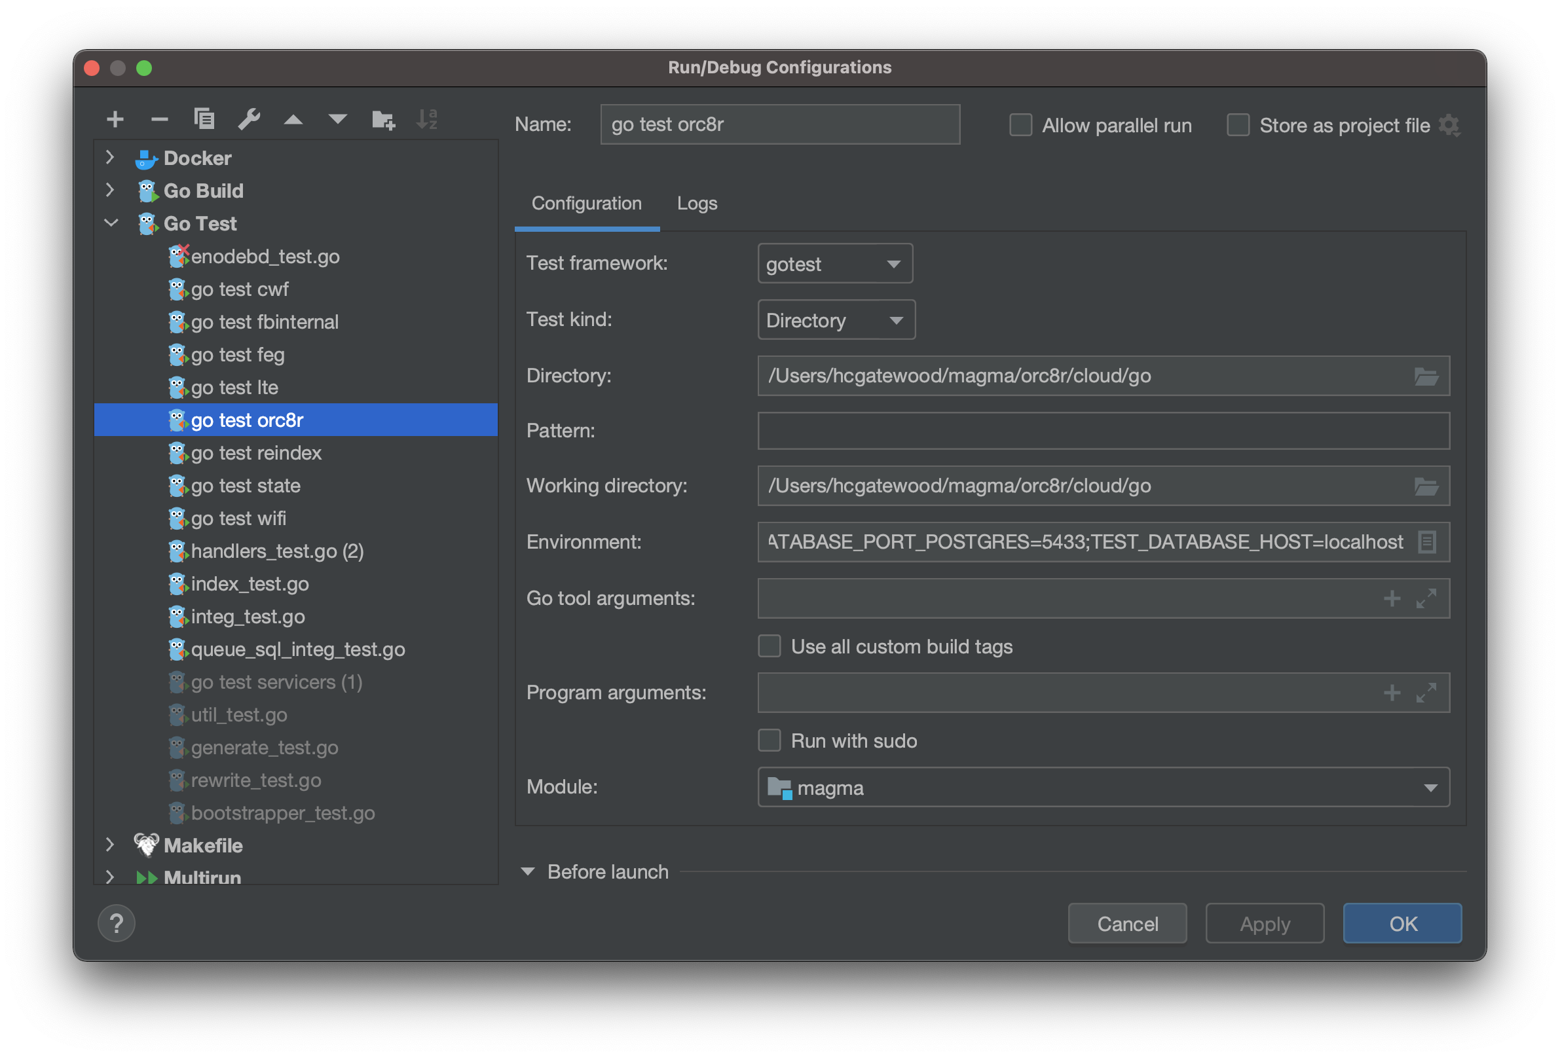Select the go test lte configuration
This screenshot has height=1058, width=1560.
click(237, 387)
